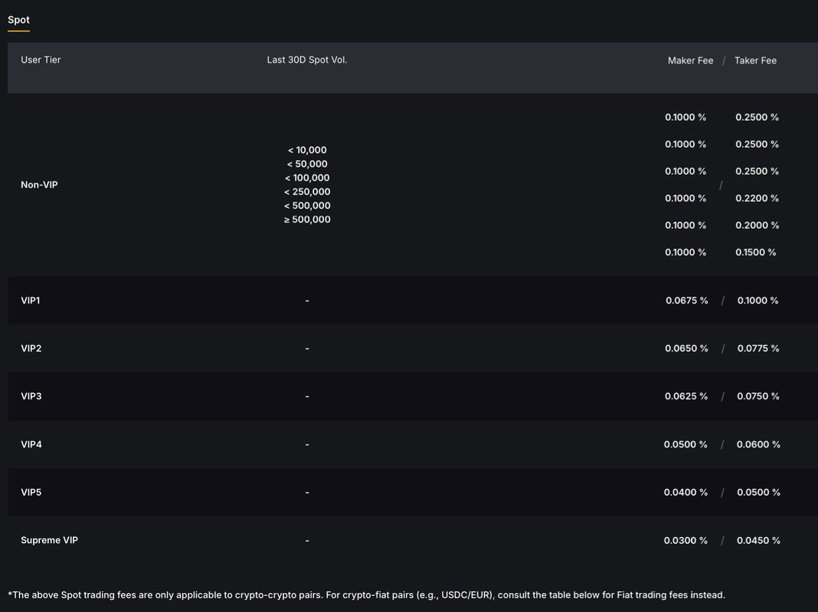Click VIP3 taker fee 0.0750 %

[x=758, y=396]
